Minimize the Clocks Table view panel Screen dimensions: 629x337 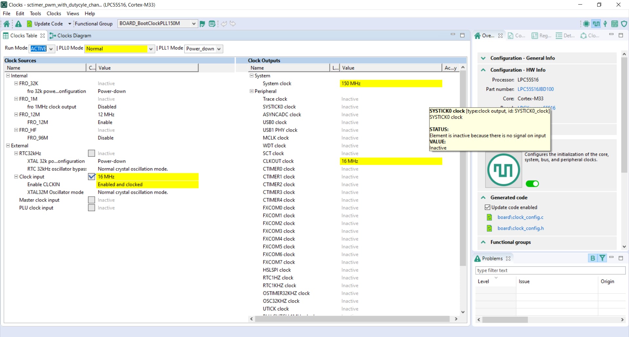(453, 34)
